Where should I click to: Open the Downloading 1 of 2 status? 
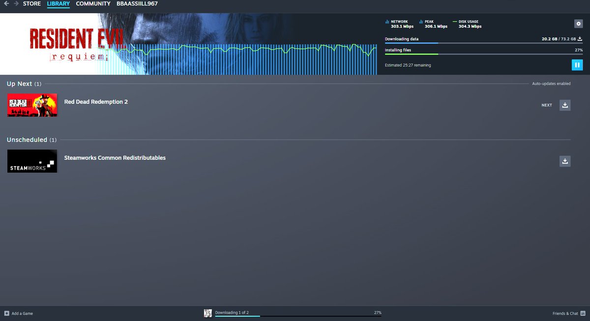(232, 313)
